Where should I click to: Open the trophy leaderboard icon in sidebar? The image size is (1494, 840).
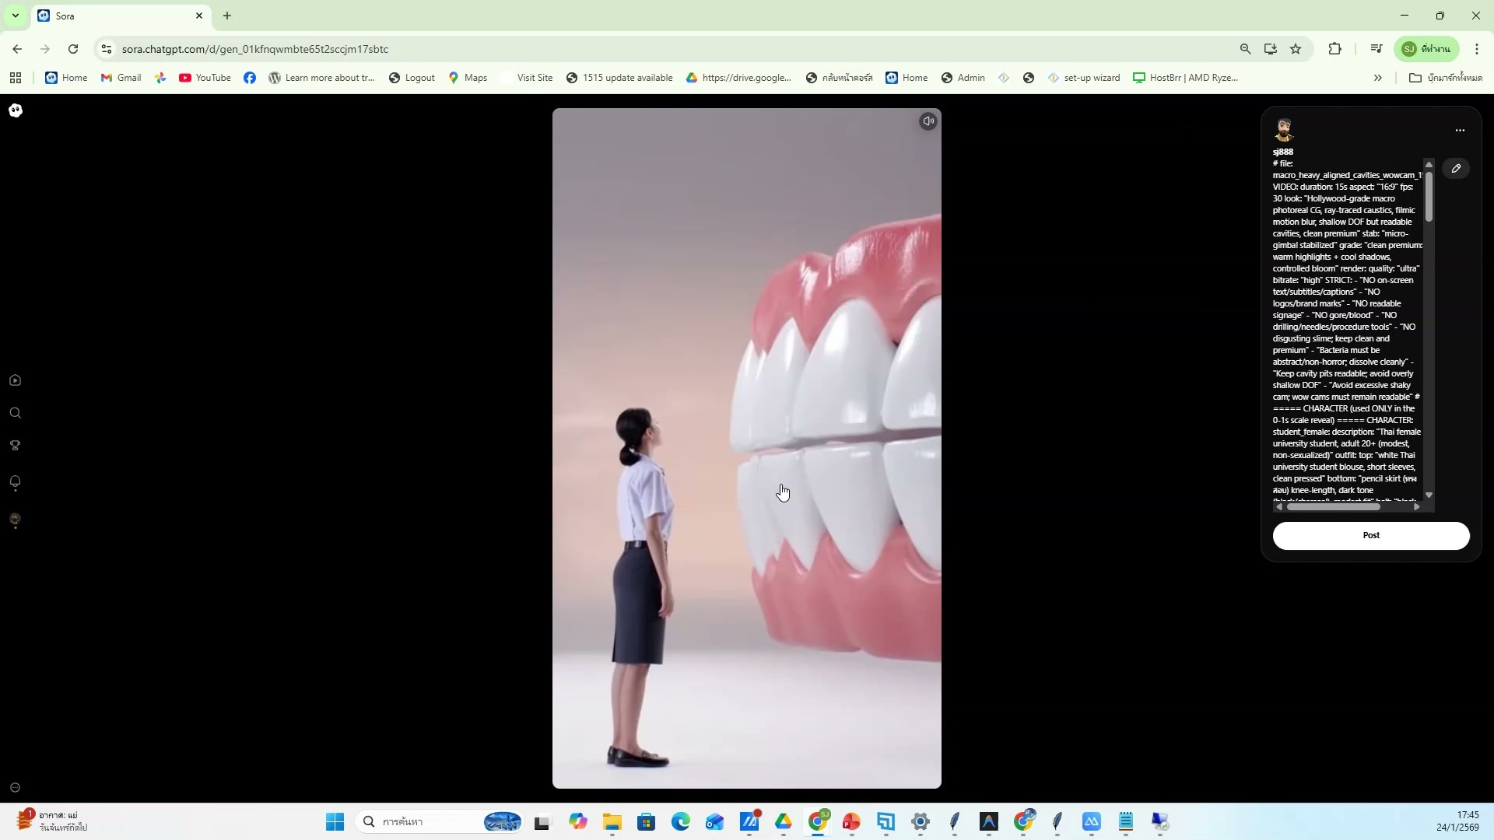[x=16, y=444]
